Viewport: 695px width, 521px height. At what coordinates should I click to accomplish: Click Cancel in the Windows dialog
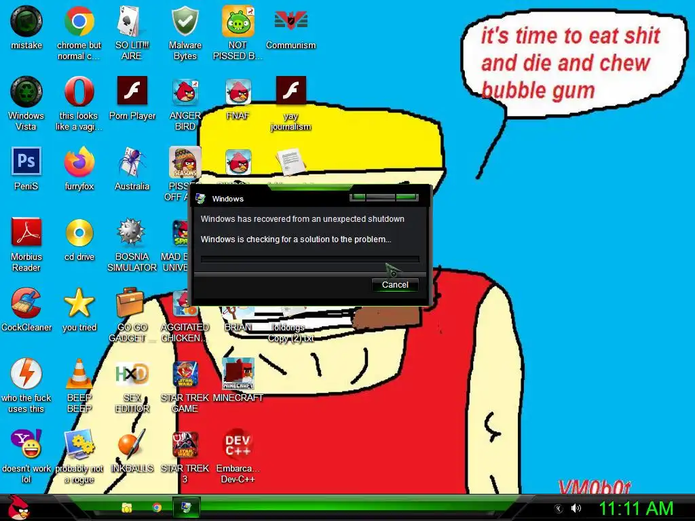tap(395, 285)
